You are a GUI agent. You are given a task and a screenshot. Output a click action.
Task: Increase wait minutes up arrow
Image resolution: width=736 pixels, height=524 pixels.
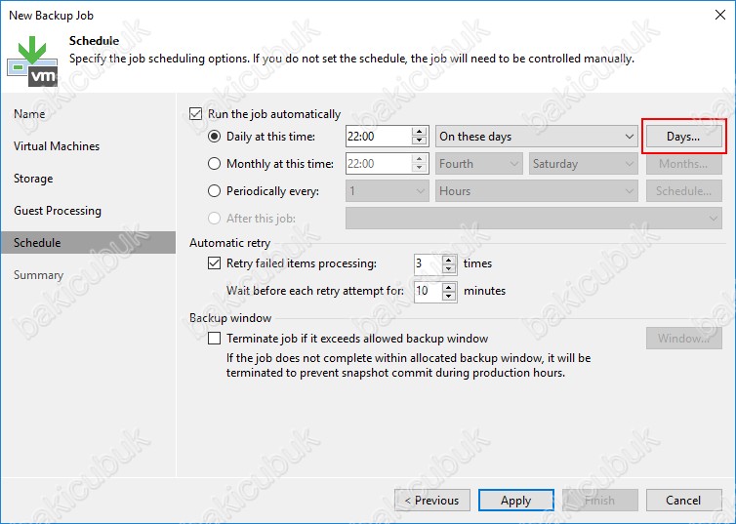(449, 286)
